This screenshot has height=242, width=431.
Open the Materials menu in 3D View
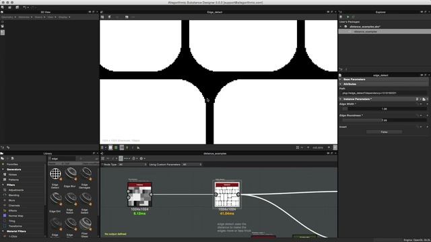pyautogui.click(x=26, y=17)
